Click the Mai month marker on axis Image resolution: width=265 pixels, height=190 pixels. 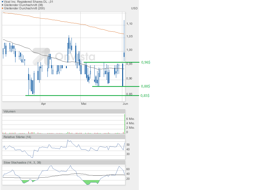[84, 104]
